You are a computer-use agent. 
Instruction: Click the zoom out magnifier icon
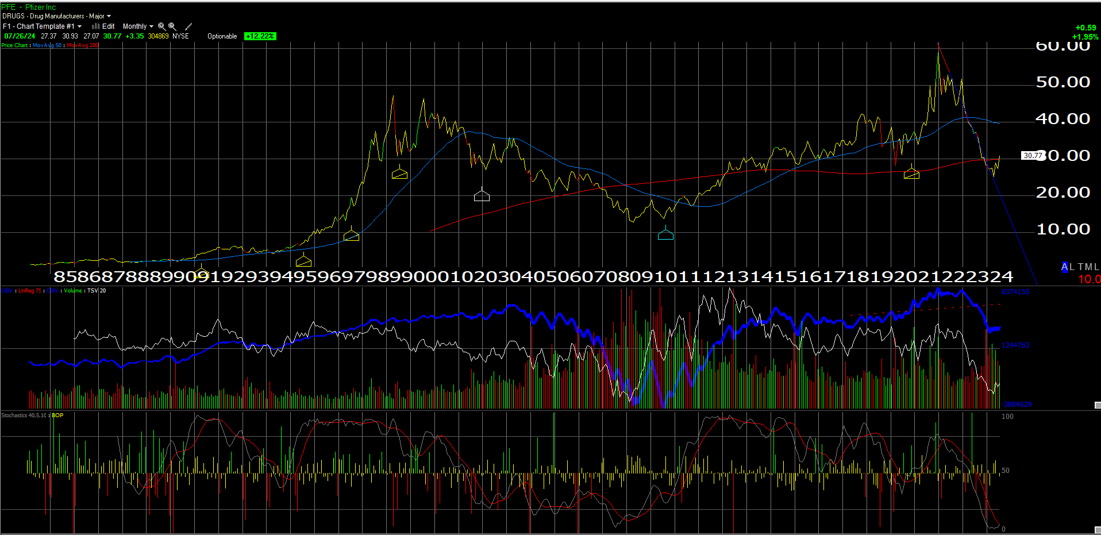point(172,26)
